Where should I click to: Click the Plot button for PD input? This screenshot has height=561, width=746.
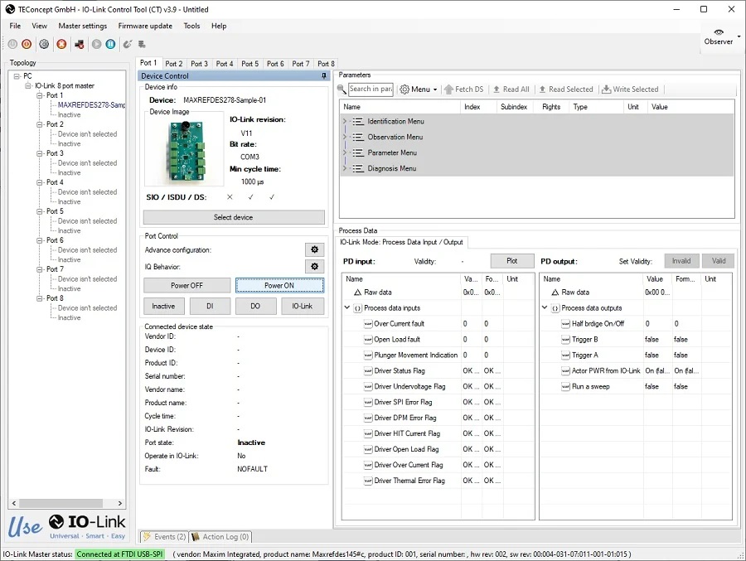coord(512,261)
